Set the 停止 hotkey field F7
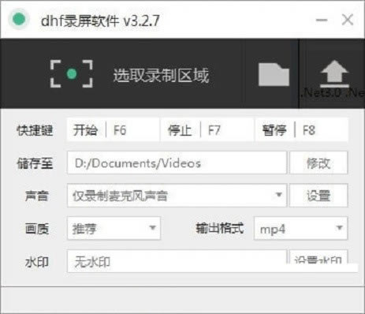Screen dimensions: 365x314 [x=207, y=130]
